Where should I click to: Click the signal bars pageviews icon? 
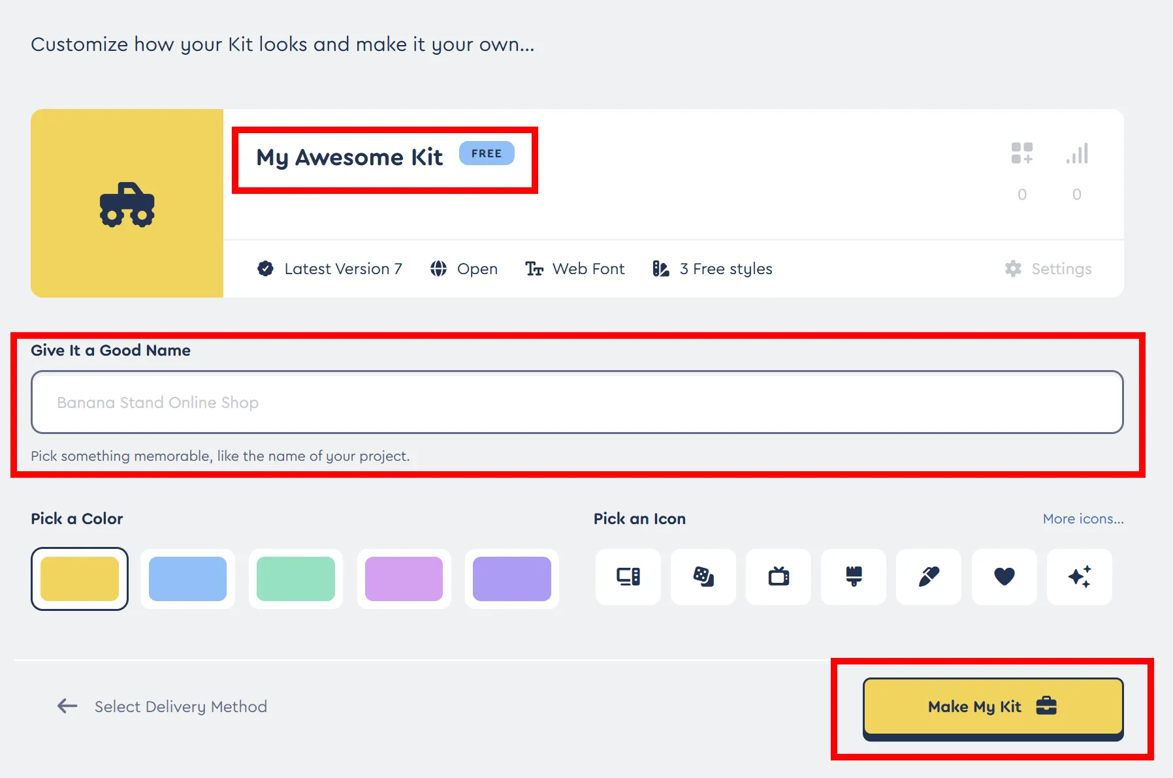point(1077,154)
